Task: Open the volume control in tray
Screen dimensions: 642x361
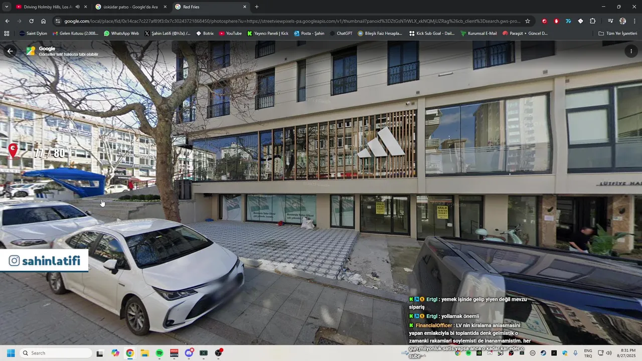Action: 609,353
